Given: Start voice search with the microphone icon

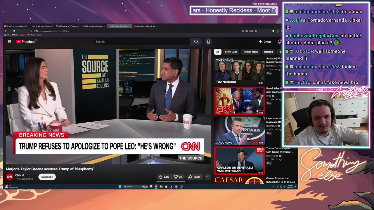Looking at the screenshot, I should pos(208,42).
